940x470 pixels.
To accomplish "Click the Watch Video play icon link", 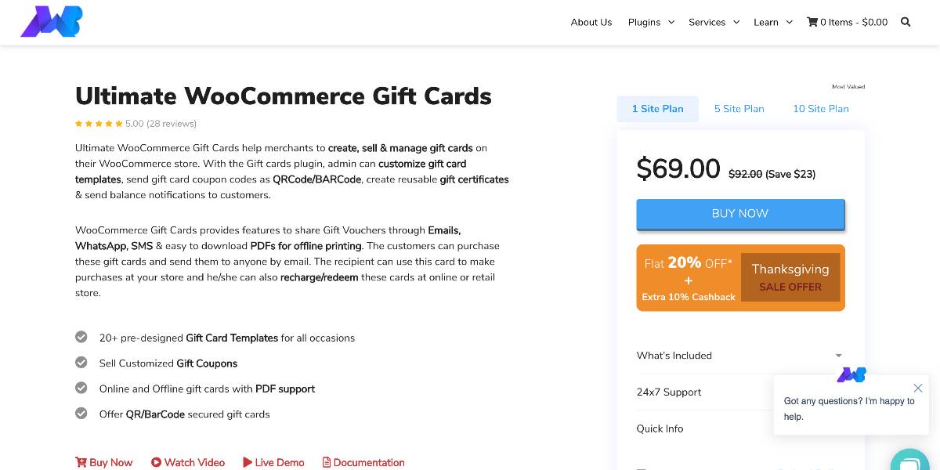I will tap(188, 462).
